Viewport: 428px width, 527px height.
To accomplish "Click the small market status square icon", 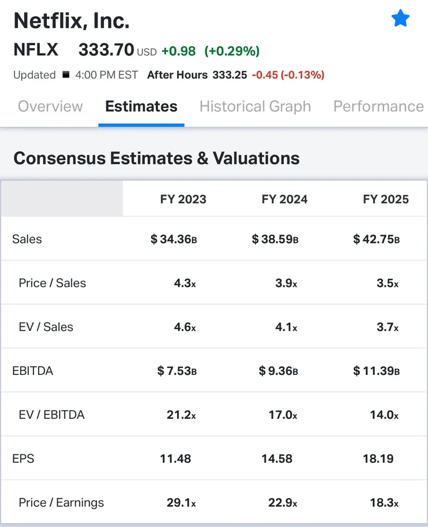I will click(66, 75).
